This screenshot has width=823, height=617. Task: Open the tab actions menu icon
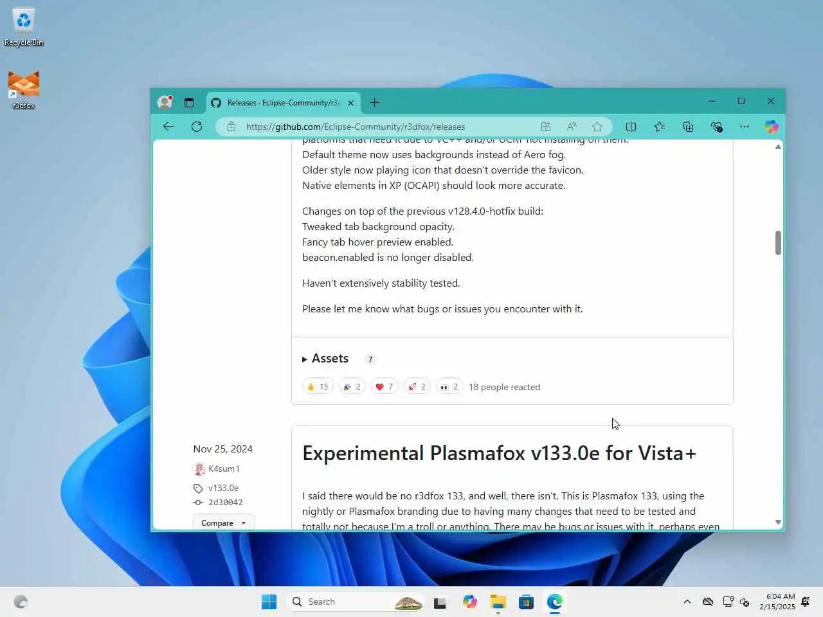pyautogui.click(x=189, y=103)
